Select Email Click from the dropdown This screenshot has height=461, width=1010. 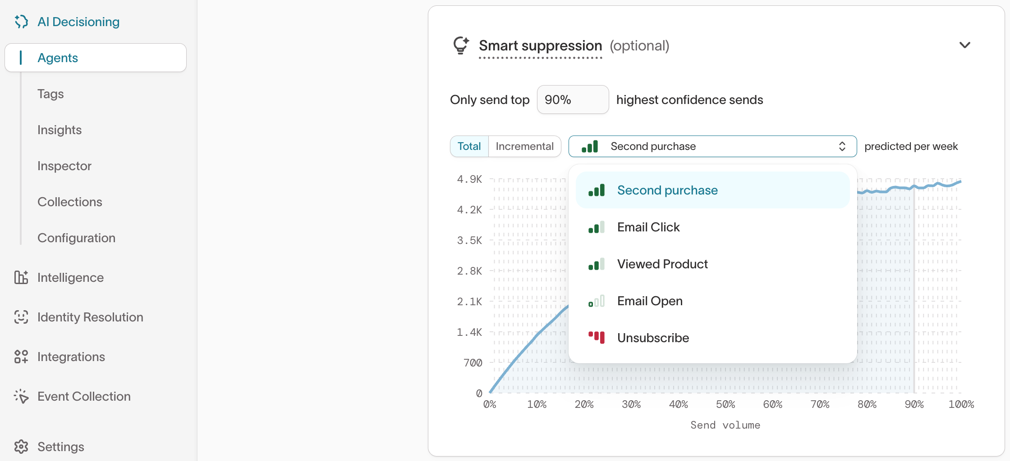(x=648, y=227)
